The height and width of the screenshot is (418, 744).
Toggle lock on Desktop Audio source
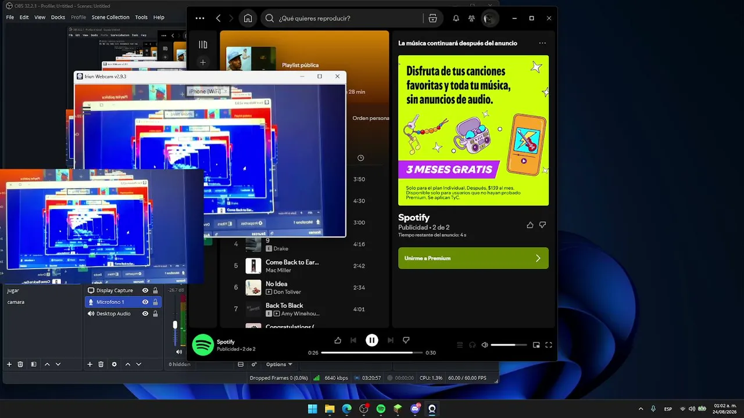[x=155, y=313]
